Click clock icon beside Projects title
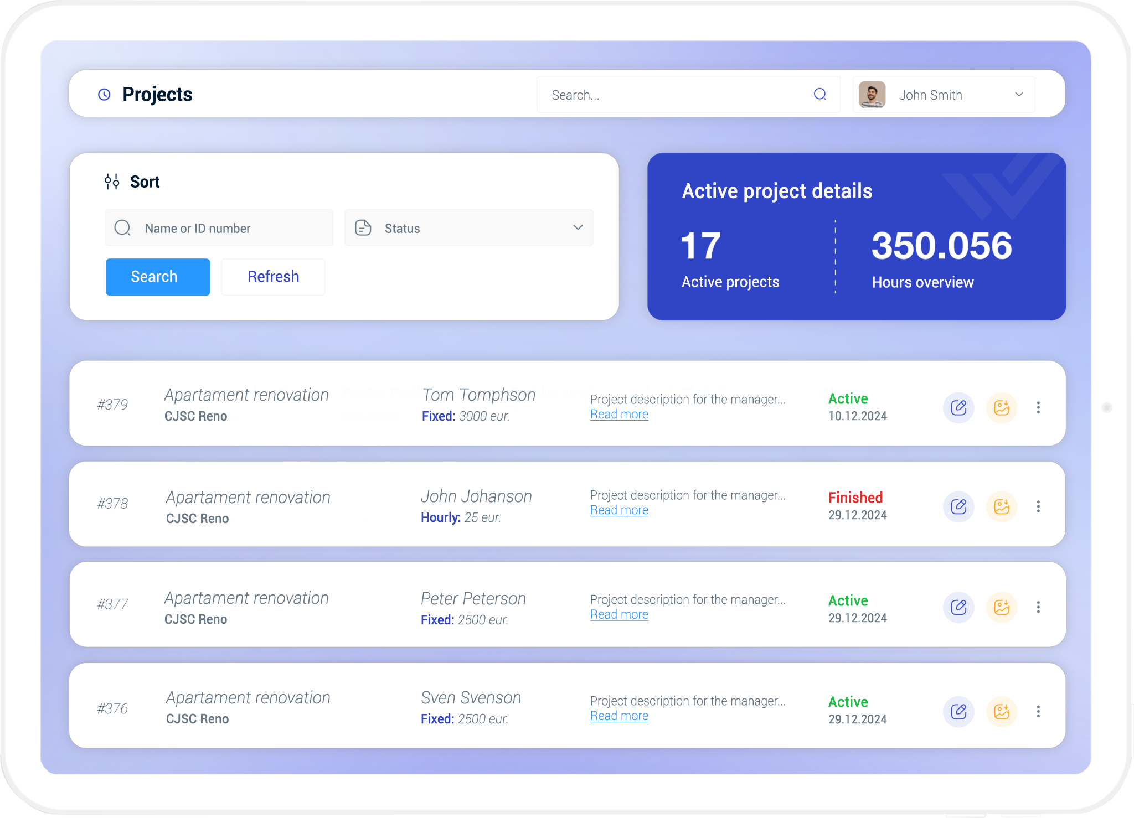The height and width of the screenshot is (818, 1134). [104, 95]
